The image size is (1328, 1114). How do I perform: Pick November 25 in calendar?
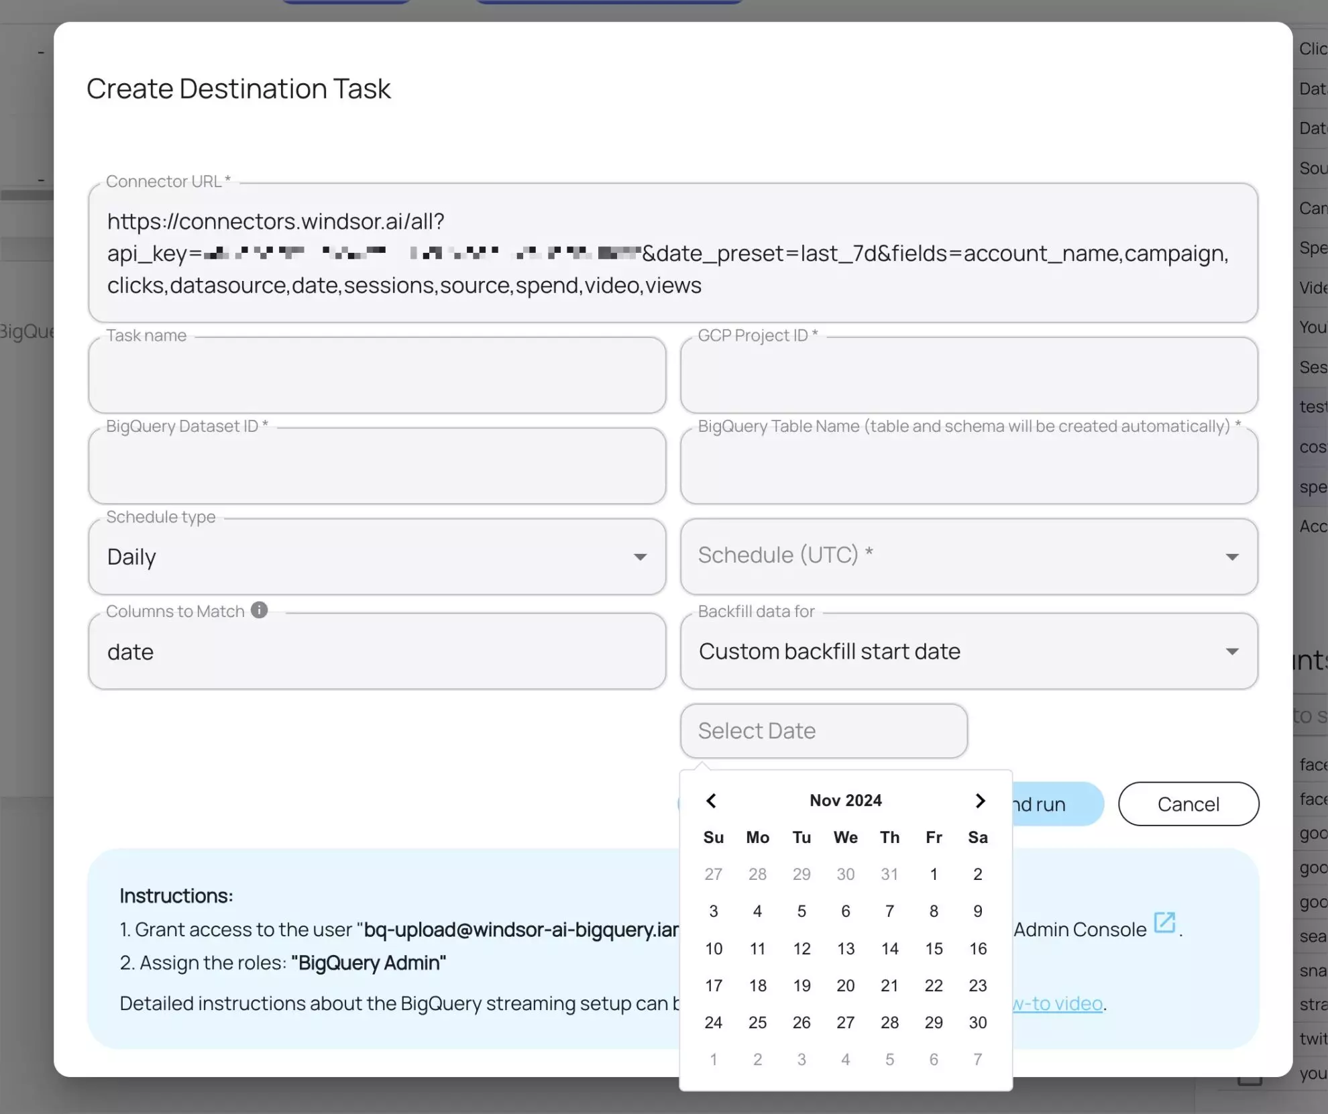[x=758, y=1022]
